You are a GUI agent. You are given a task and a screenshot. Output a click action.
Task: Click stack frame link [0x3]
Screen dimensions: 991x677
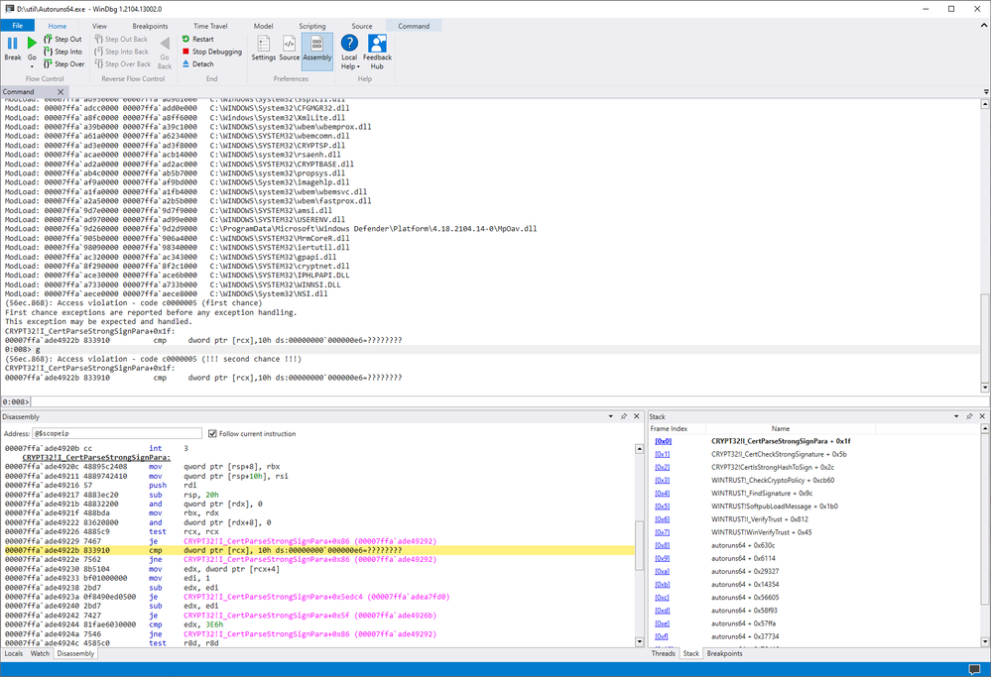pos(663,480)
